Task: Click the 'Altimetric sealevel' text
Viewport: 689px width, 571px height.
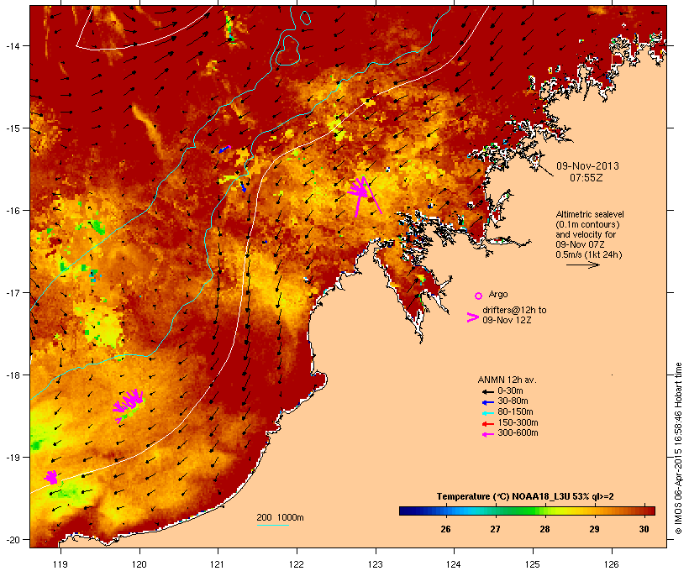Action: click(590, 214)
